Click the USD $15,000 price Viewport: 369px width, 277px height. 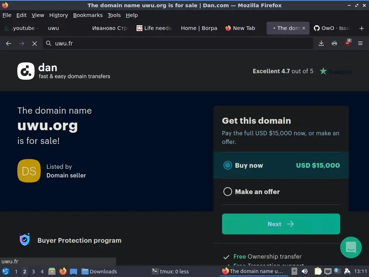pyautogui.click(x=318, y=165)
